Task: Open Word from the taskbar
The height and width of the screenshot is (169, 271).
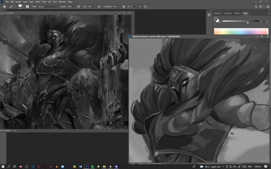Action: 81,167
